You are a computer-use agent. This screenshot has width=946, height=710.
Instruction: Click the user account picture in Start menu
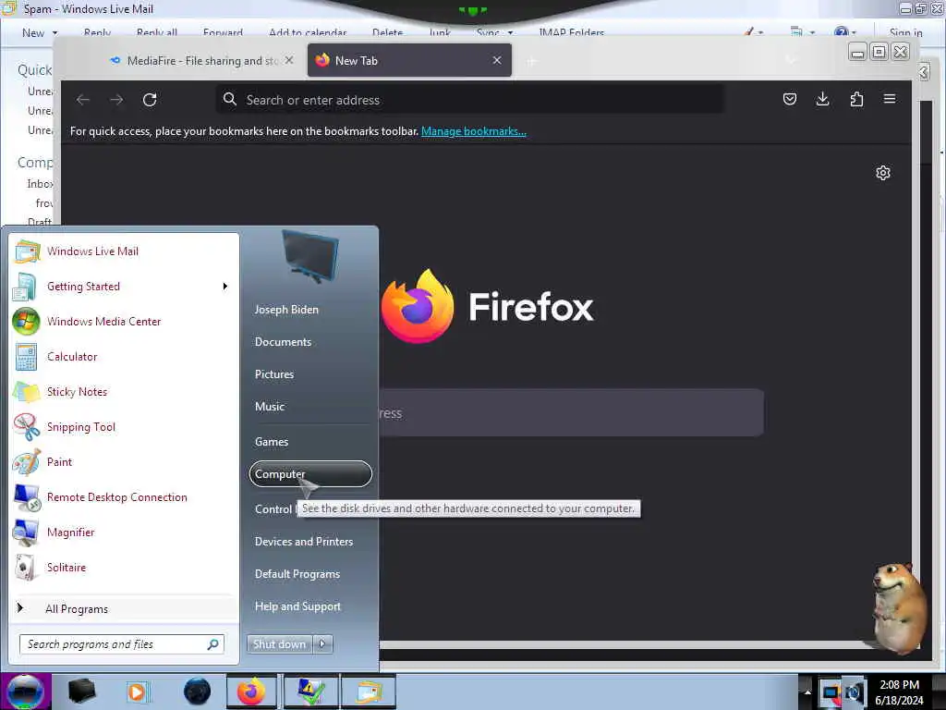coord(310,257)
